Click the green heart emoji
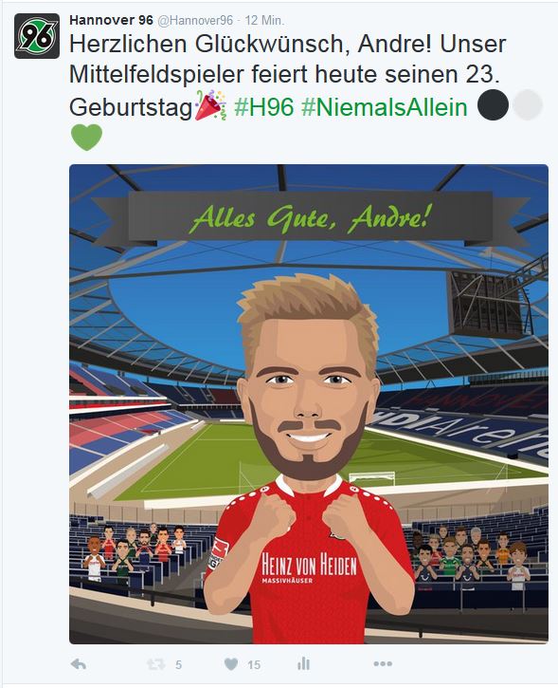Screen dimensions: 558x688 (86, 138)
